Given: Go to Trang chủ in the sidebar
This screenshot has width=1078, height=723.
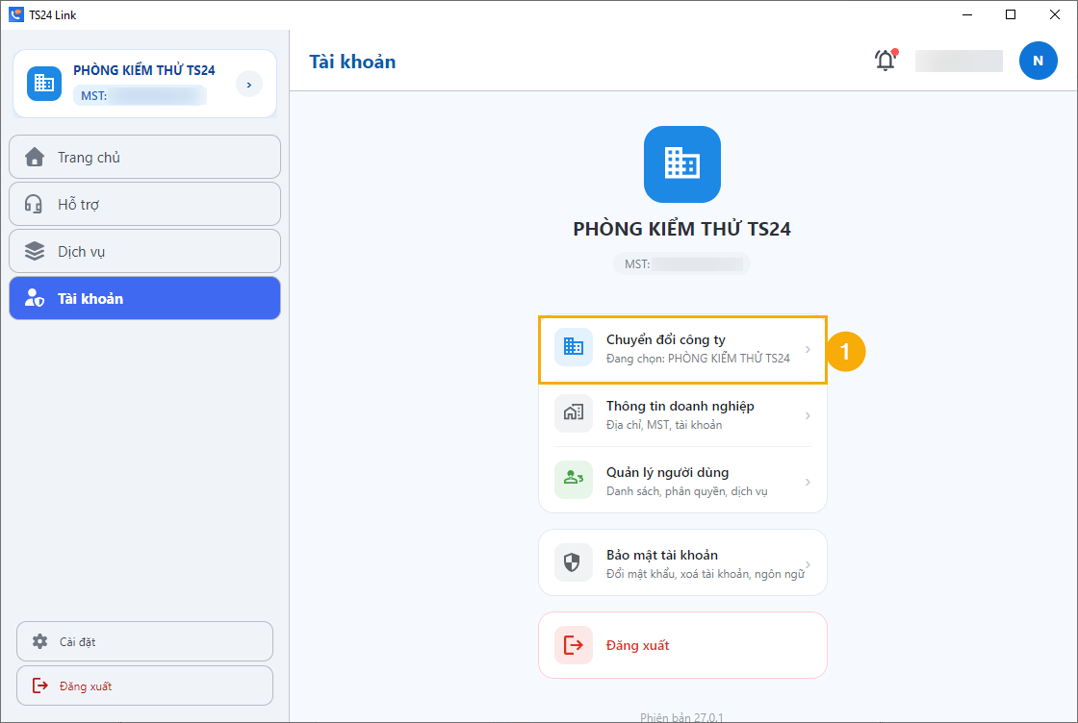Looking at the screenshot, I should tap(144, 158).
